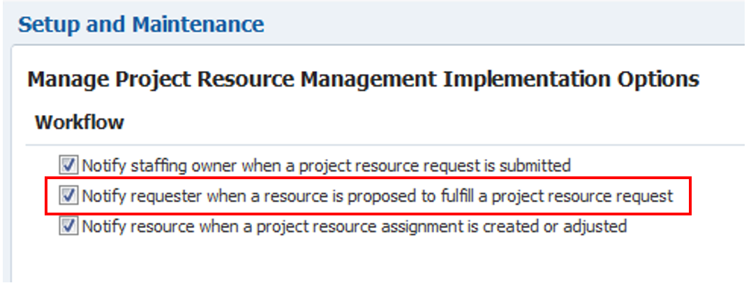Disable the Notify resource assignment checkbox
This screenshot has width=751, height=290.
68,226
